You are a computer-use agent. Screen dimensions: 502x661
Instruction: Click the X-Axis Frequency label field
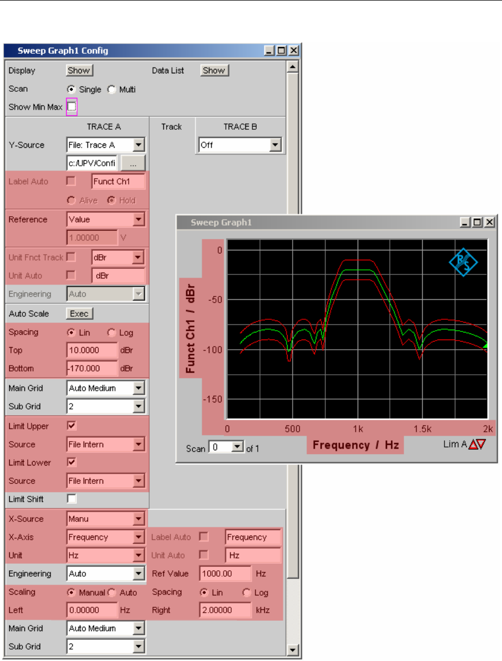pos(253,537)
